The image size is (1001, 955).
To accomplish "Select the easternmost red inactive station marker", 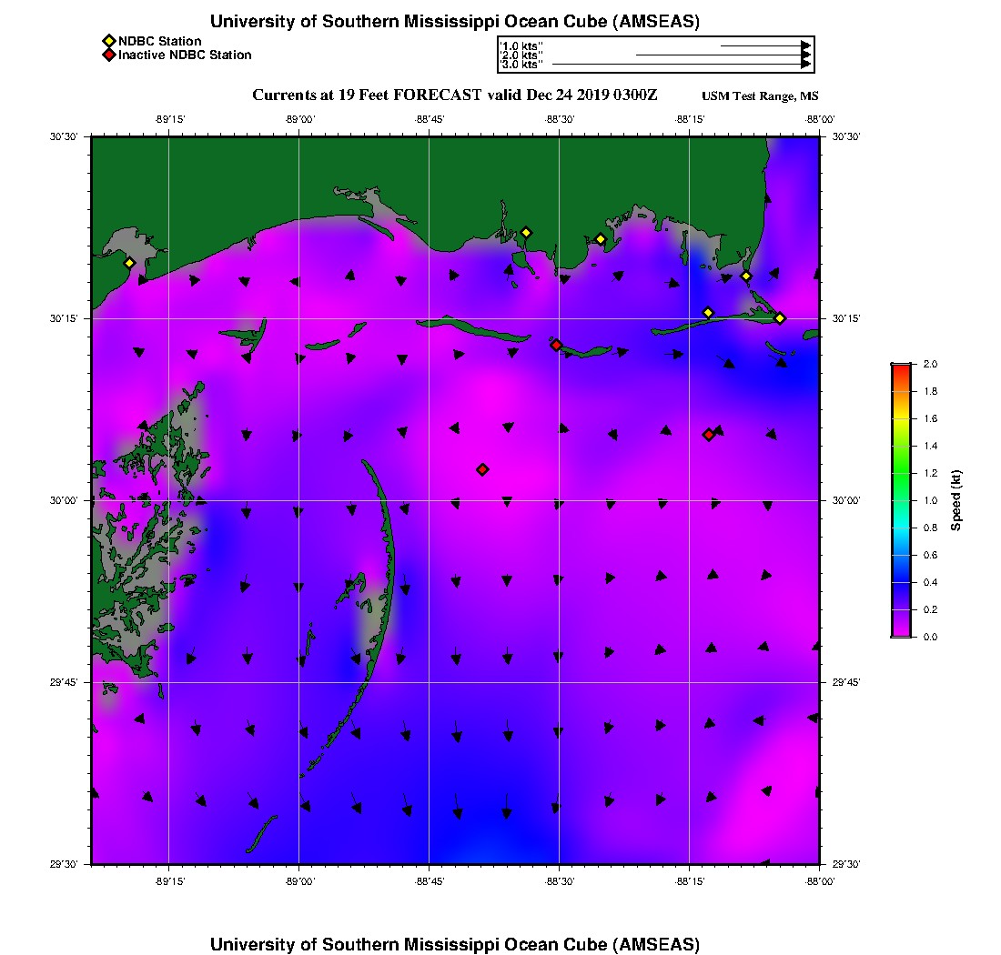I will pyautogui.click(x=709, y=435).
